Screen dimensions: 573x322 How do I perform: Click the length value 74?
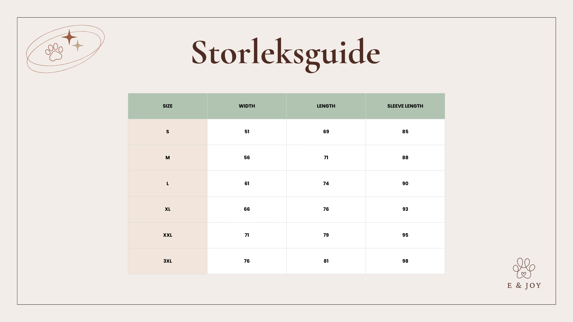tap(326, 184)
